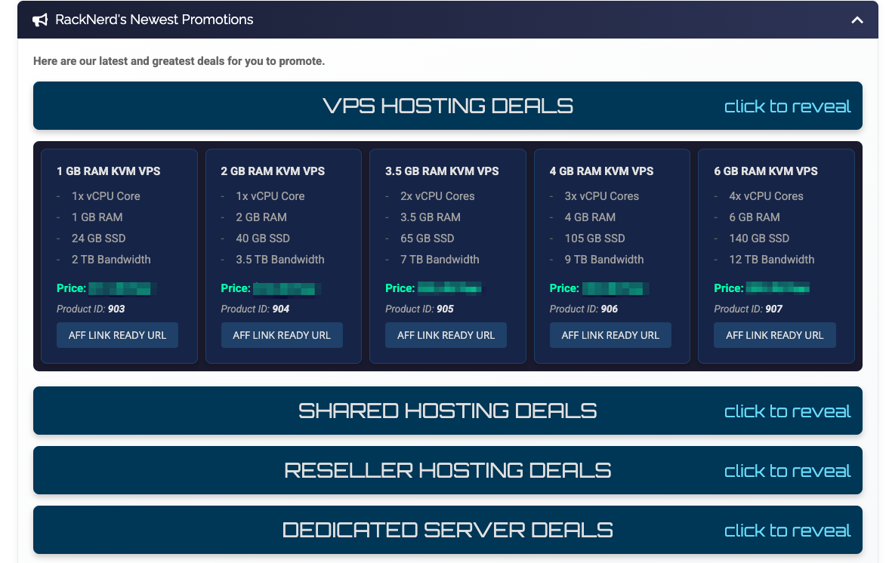Click '2x vCPU Cores' spec line

click(x=437, y=196)
